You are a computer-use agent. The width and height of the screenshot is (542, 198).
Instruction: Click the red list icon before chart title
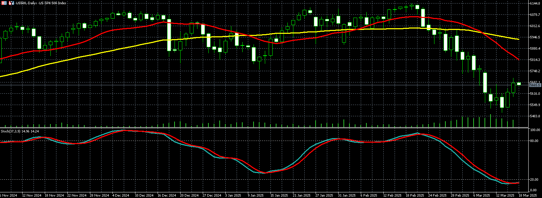4,3
